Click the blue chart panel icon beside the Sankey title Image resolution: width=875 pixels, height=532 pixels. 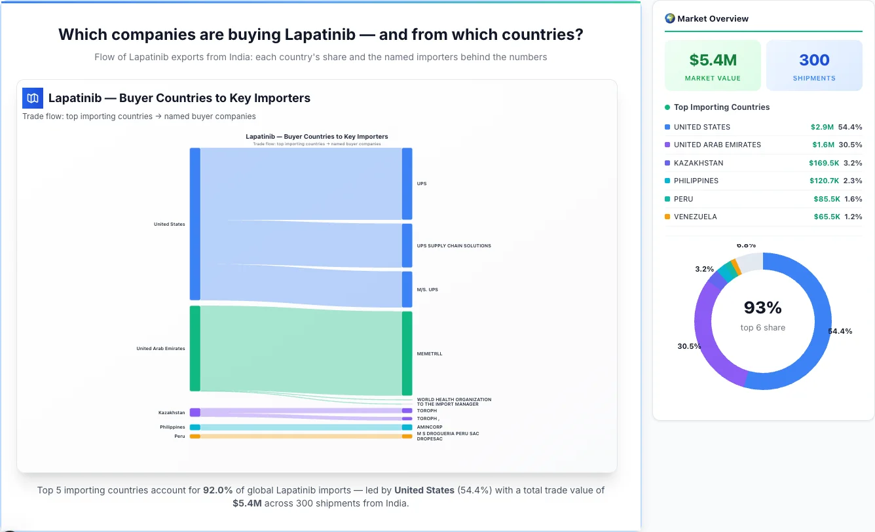[x=32, y=98]
